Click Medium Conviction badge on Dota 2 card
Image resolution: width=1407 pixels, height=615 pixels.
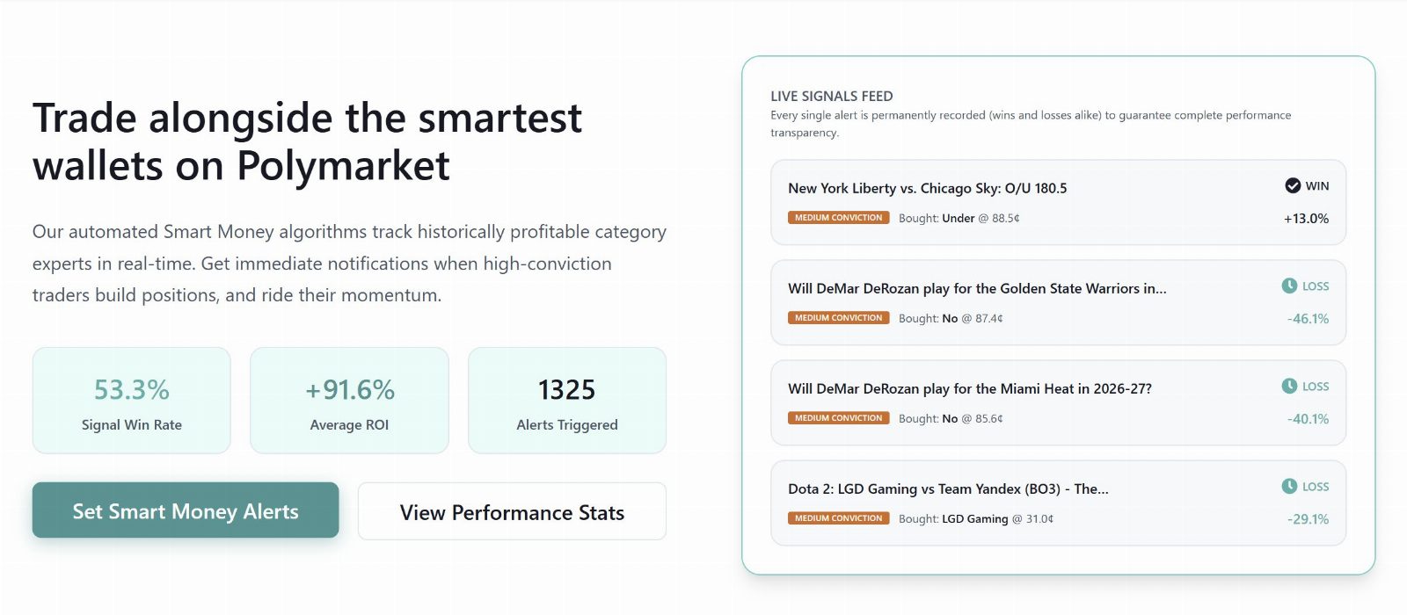pos(838,518)
